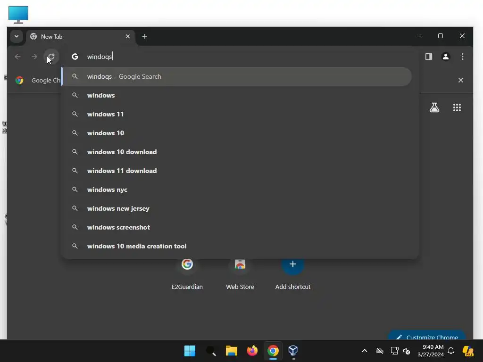The width and height of the screenshot is (483, 362).
Task: Select the 'windows 10 download' suggestion
Action: [x=237, y=152]
